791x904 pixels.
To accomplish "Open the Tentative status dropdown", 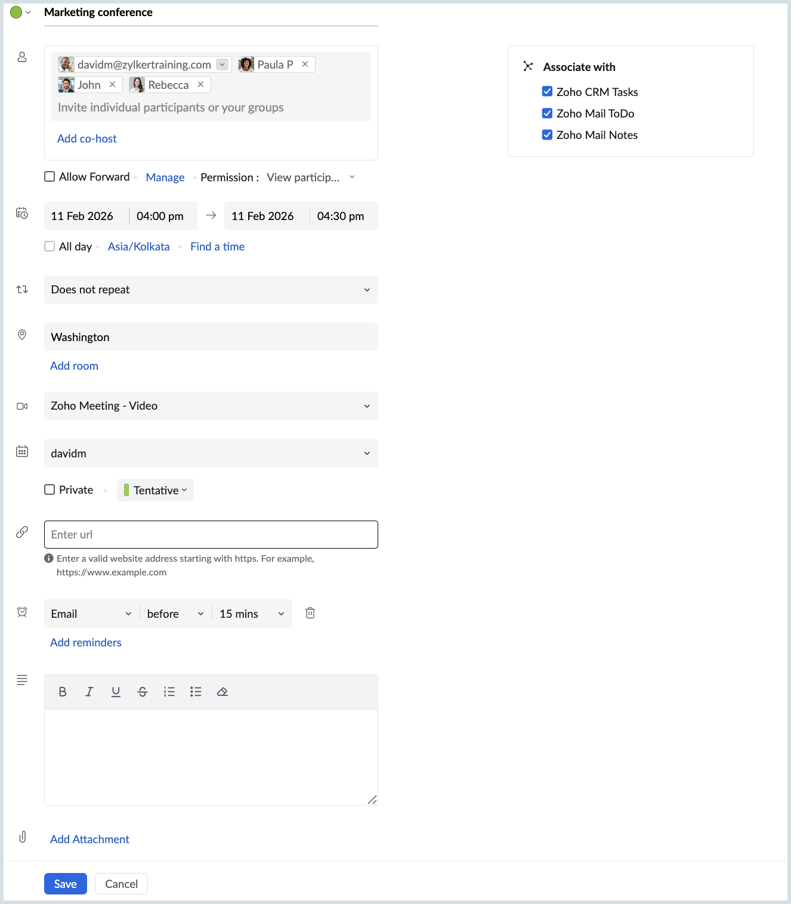I will coord(155,490).
